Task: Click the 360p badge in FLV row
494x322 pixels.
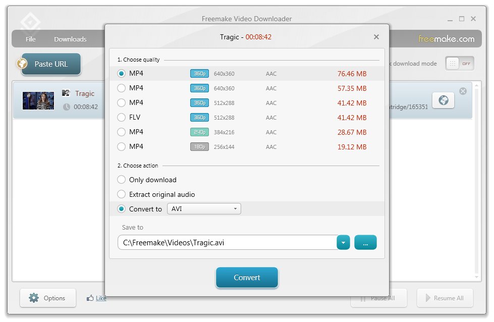Action: [199, 118]
